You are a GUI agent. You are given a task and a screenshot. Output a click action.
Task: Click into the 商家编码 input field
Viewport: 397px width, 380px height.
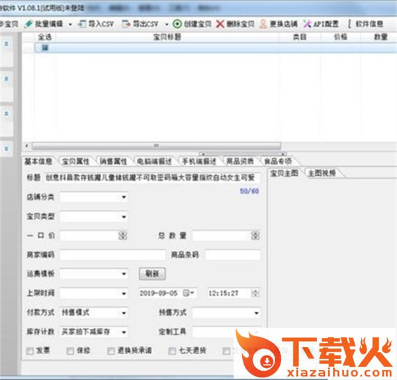click(x=112, y=254)
